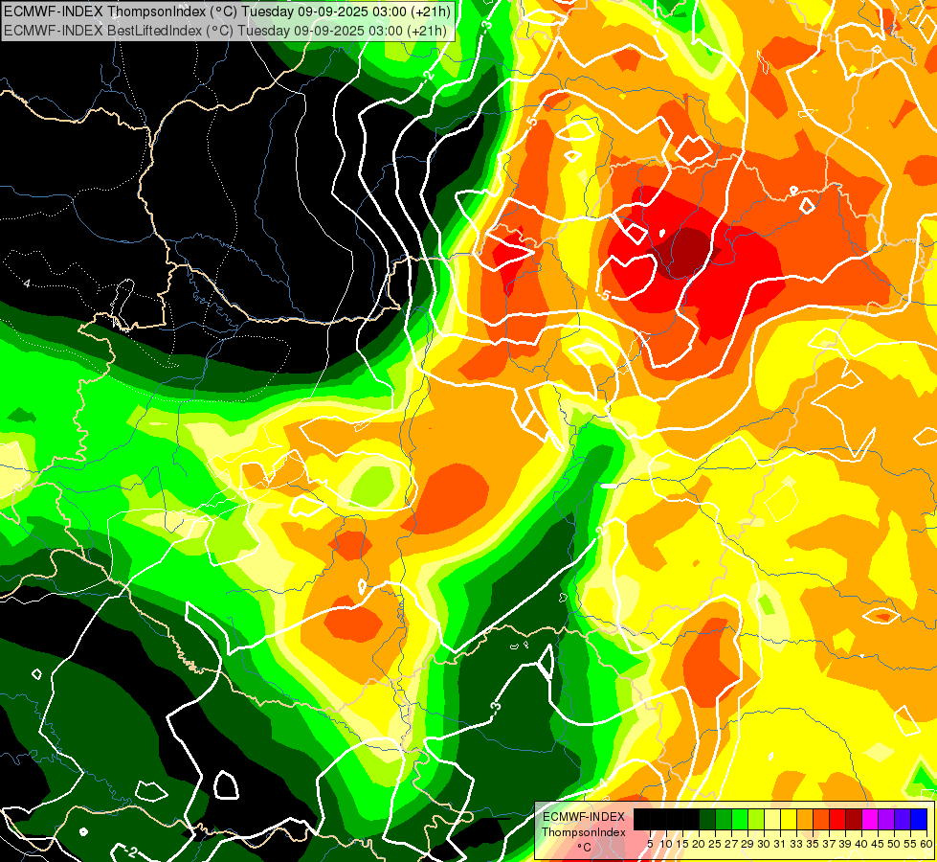The height and width of the screenshot is (862, 937).
Task: Click legend tick value 35
Action: [814, 844]
